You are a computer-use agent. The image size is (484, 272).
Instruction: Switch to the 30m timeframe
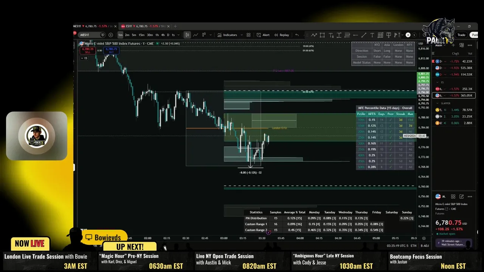coord(150,35)
